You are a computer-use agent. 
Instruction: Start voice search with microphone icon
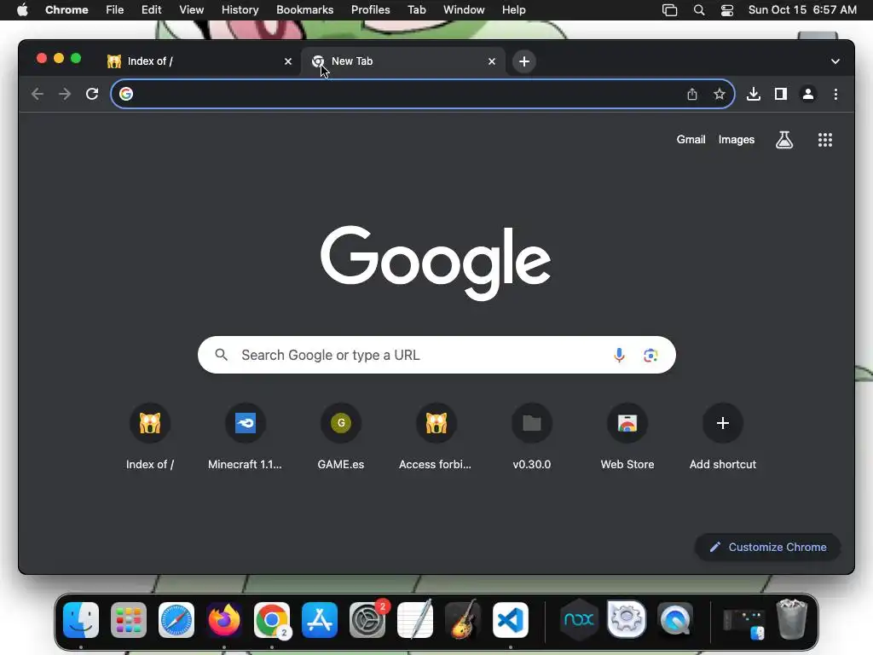click(x=619, y=355)
